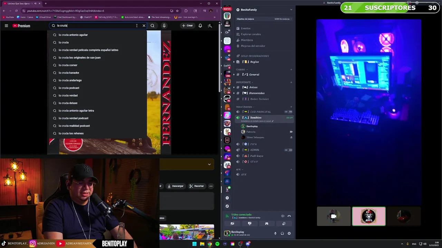
Task: Click the Recortar clip button
Action: tap(196, 186)
